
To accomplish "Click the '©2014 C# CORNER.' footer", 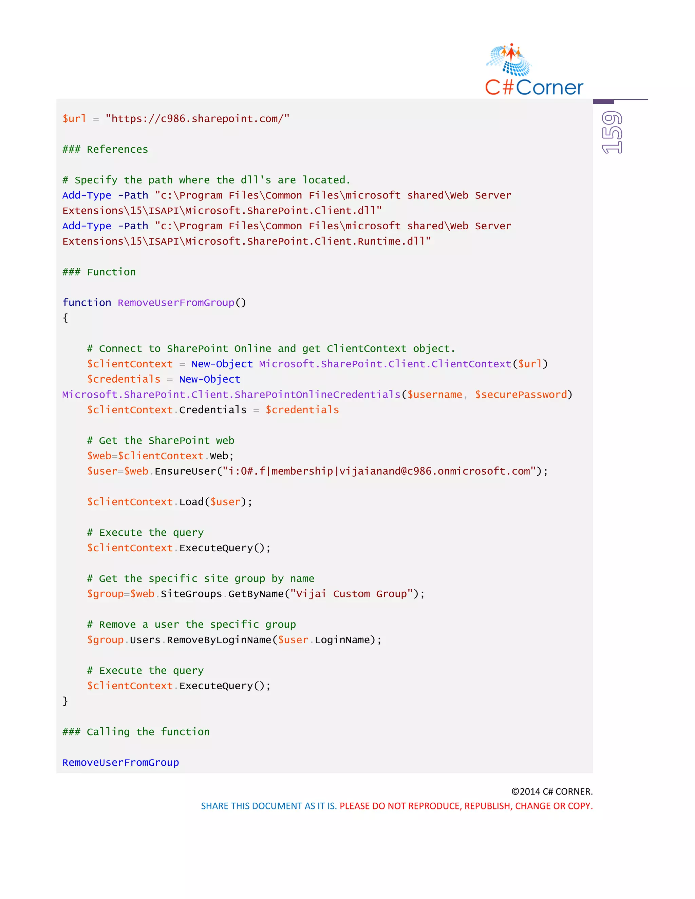I will click(x=552, y=791).
